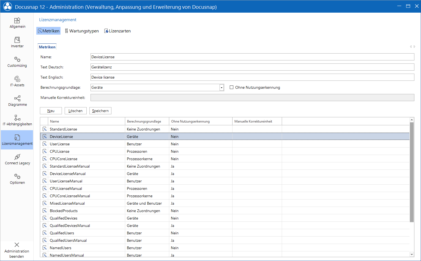Click the row icon of UserLicense
Viewport: 421px width, 261px height.
pos(45,144)
